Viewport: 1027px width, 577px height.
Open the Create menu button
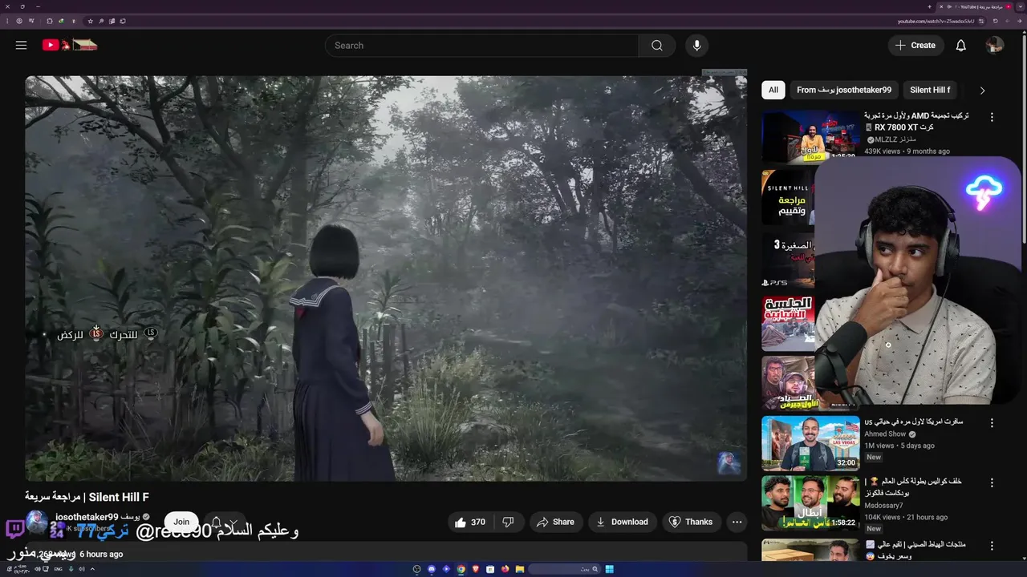click(915, 46)
